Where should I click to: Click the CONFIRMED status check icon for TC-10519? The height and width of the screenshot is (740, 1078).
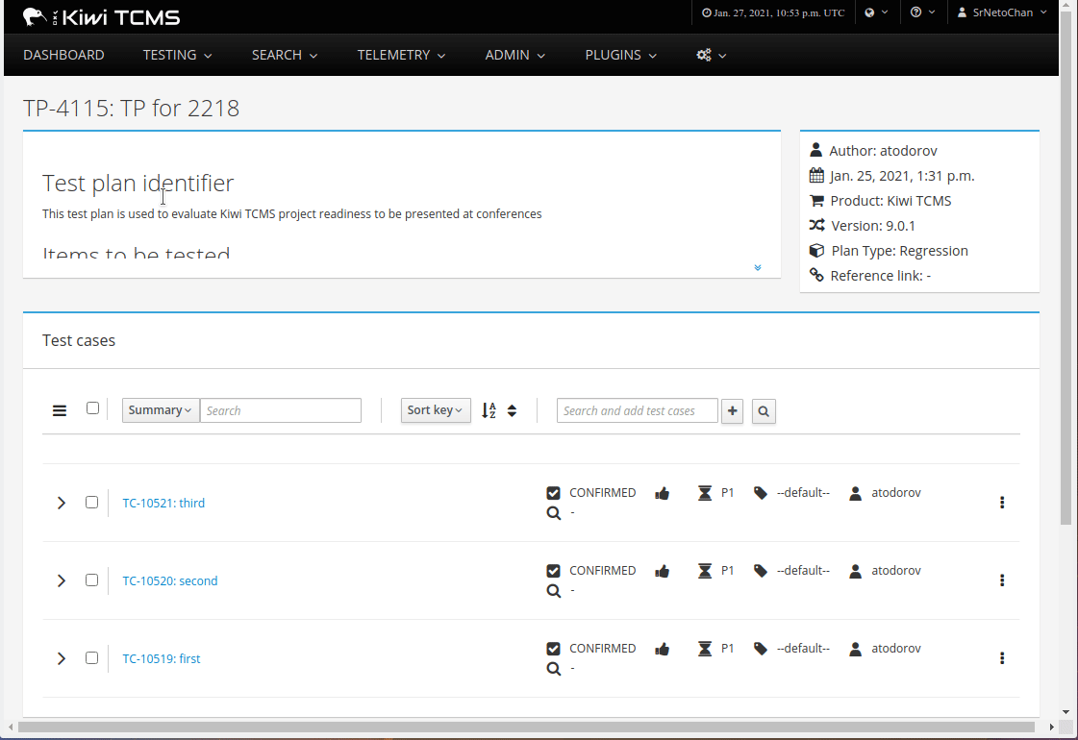[x=554, y=648]
